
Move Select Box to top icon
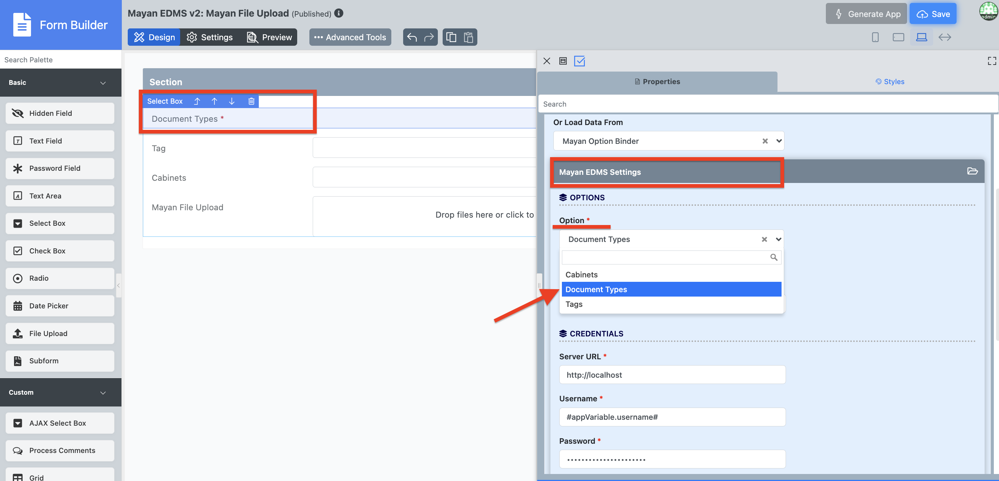197,101
